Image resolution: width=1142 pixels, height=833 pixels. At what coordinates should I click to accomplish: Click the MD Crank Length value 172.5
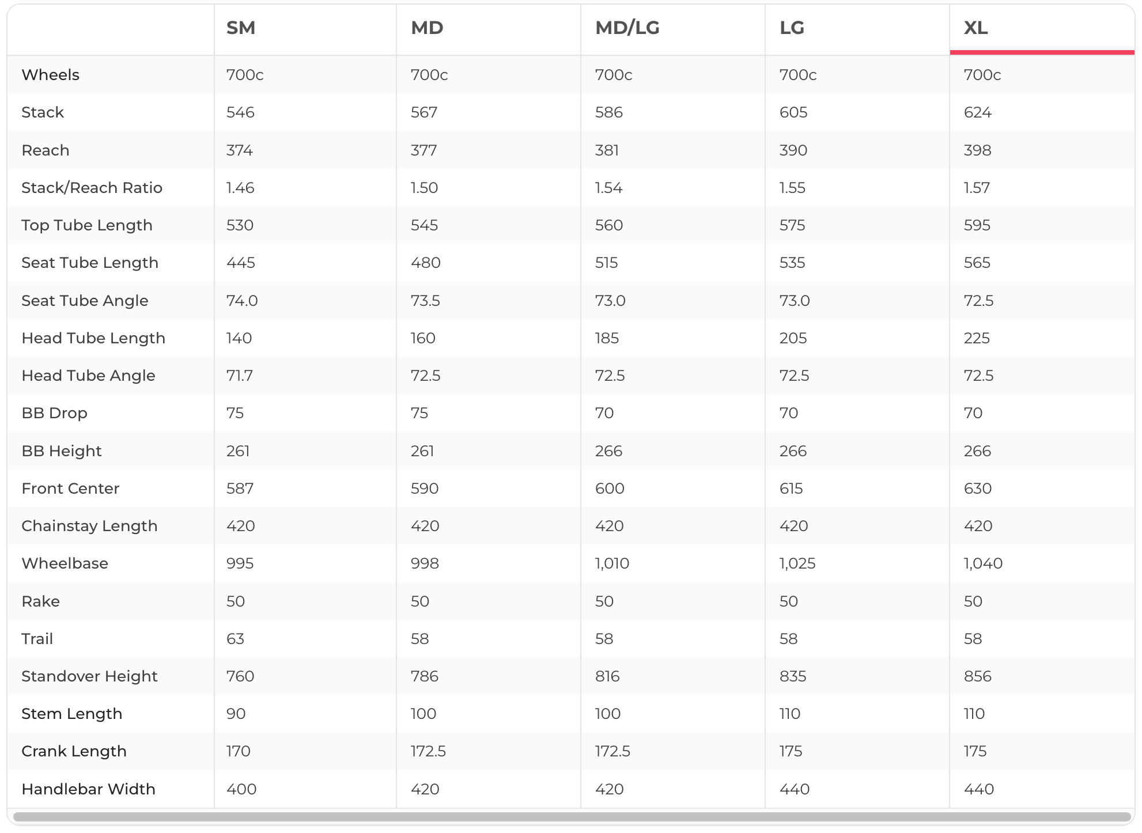pyautogui.click(x=428, y=751)
